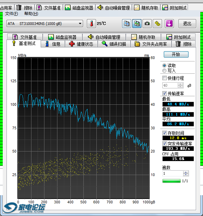Increase the 遍数 pass count stepper
This screenshot has height=216, width=203.
(186, 172)
